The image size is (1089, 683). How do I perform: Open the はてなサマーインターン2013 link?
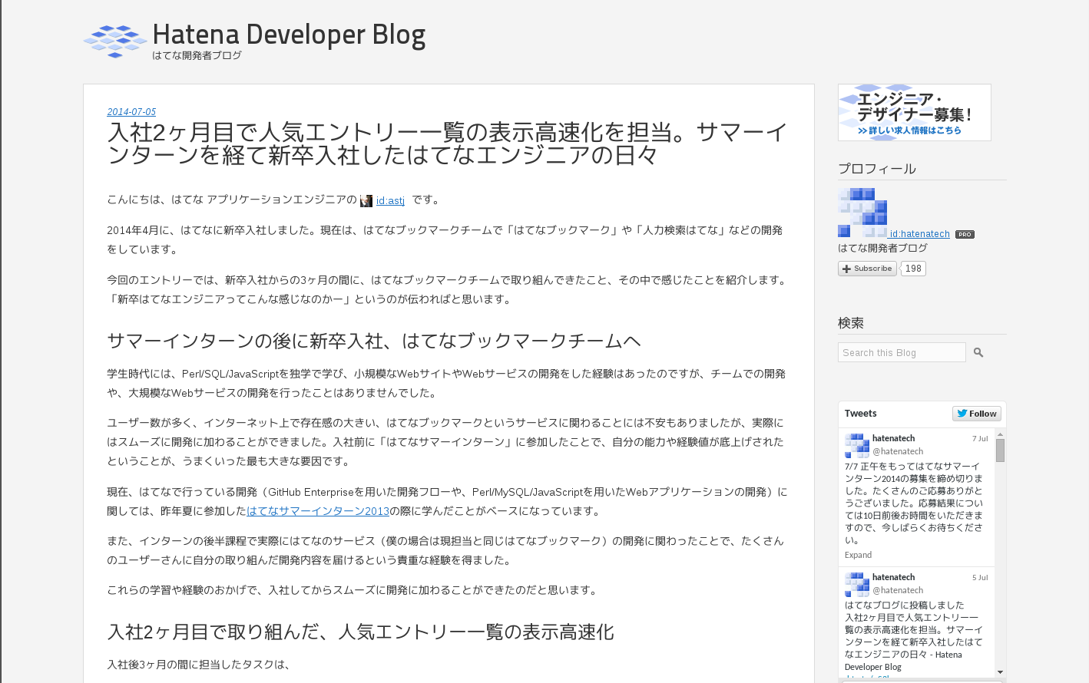[318, 511]
